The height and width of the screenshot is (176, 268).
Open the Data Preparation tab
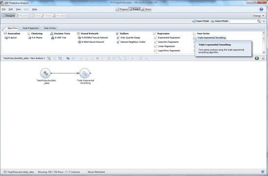click(x=31, y=28)
